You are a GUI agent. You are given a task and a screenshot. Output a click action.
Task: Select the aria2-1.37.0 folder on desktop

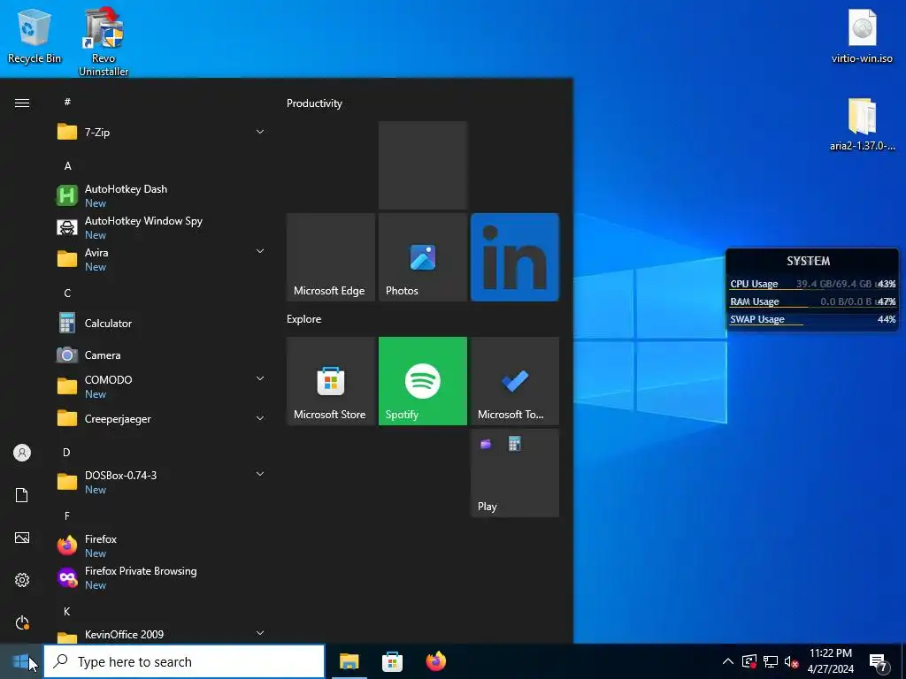(862, 124)
